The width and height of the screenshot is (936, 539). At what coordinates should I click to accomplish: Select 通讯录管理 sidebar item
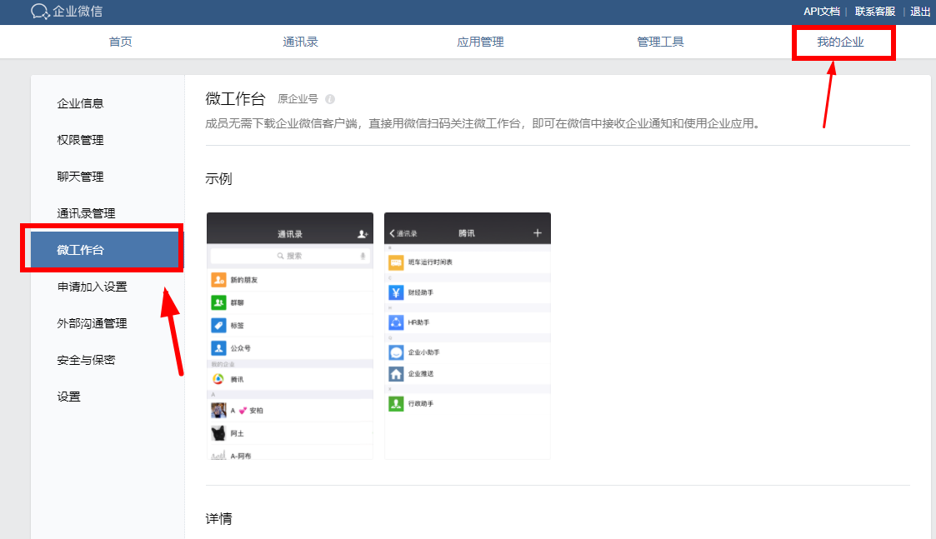coord(86,213)
